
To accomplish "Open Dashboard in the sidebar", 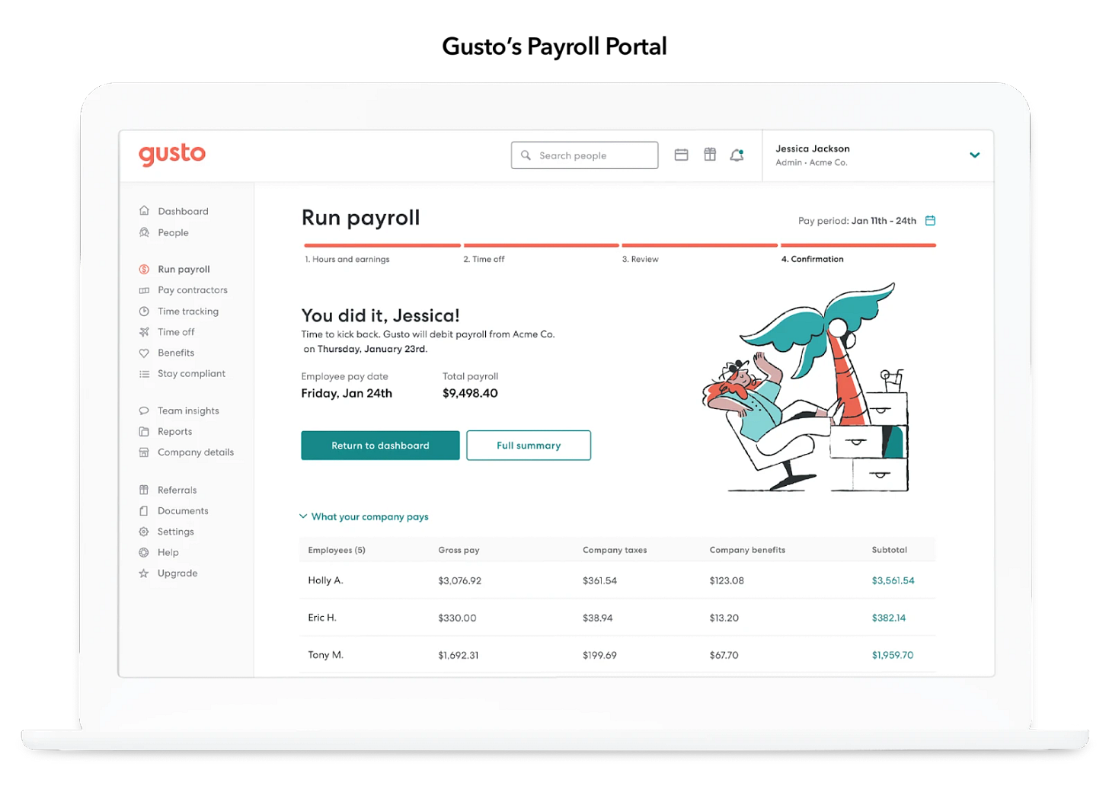I will coord(183,211).
